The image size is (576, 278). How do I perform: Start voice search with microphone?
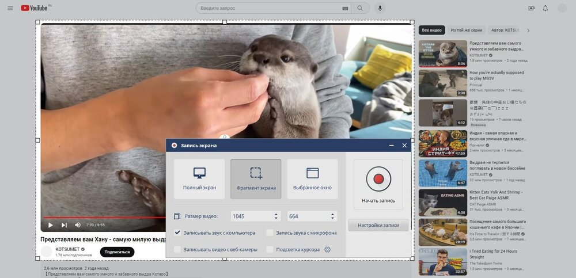click(x=380, y=8)
